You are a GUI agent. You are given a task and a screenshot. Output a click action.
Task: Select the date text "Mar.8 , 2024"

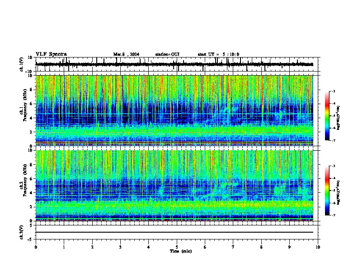pos(126,54)
